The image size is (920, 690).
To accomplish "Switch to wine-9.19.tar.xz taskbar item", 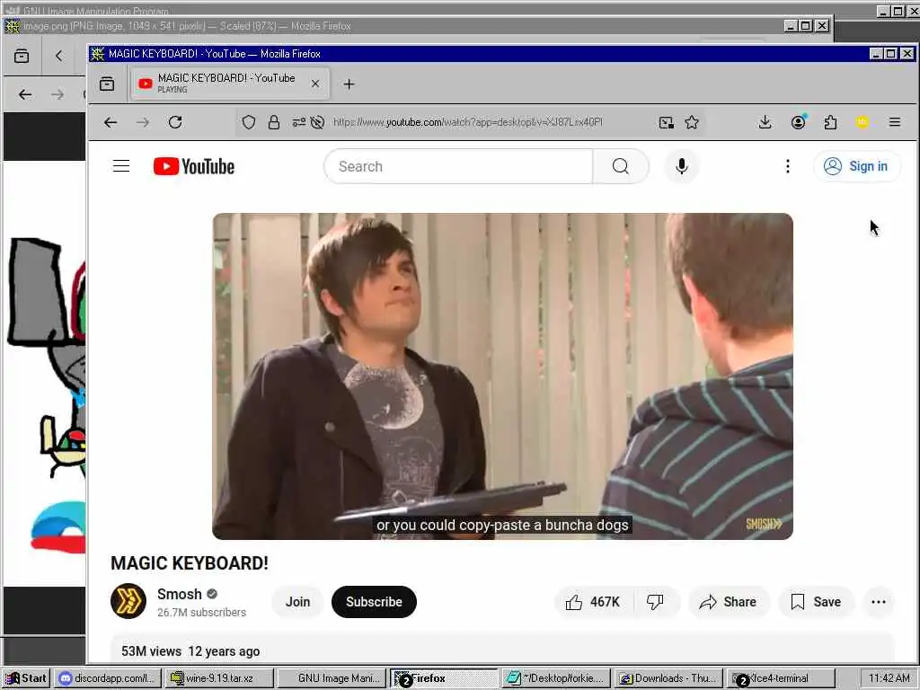I will pyautogui.click(x=219, y=678).
